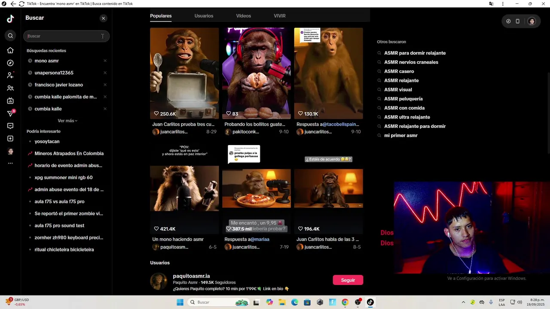This screenshot has height=309, width=550.
Task: Open the video with 196.4K likes
Action: point(328,188)
